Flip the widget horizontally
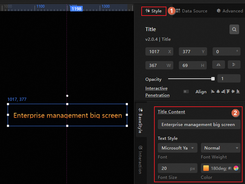 (x=218, y=65)
